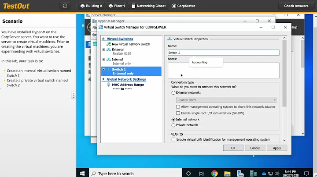The image size is (317, 177).
Task: Open the taskbar clock and date
Action: [291, 173]
